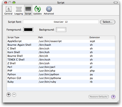Image resolution: width=122 pixels, height=107 pixels.
Task: Sort by the Path column header
Action: coord(63,37)
